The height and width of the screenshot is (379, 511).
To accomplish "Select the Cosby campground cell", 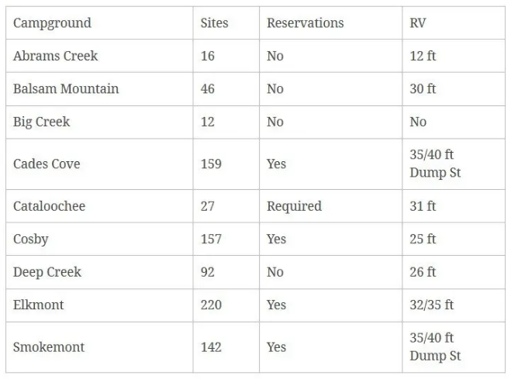I will click(31, 239).
